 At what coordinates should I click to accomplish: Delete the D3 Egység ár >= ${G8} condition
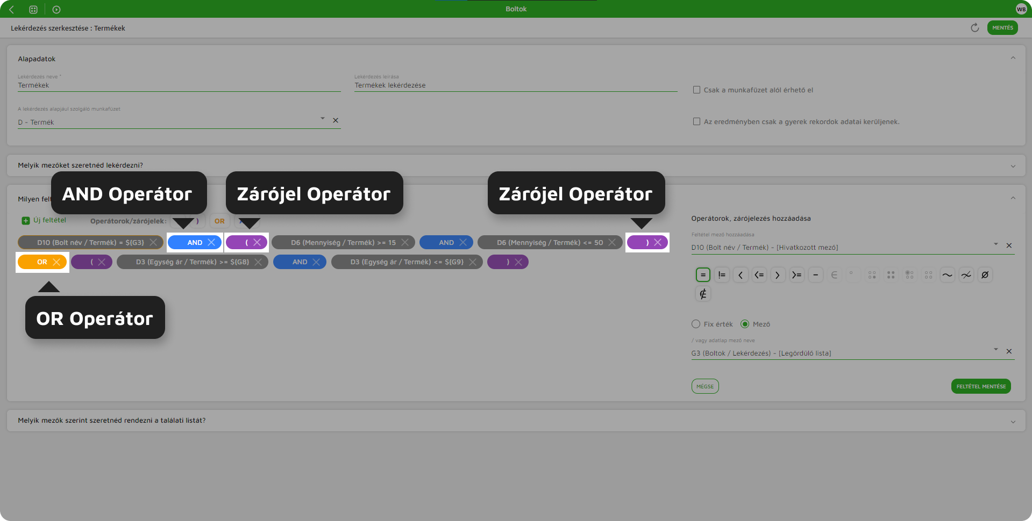click(258, 262)
